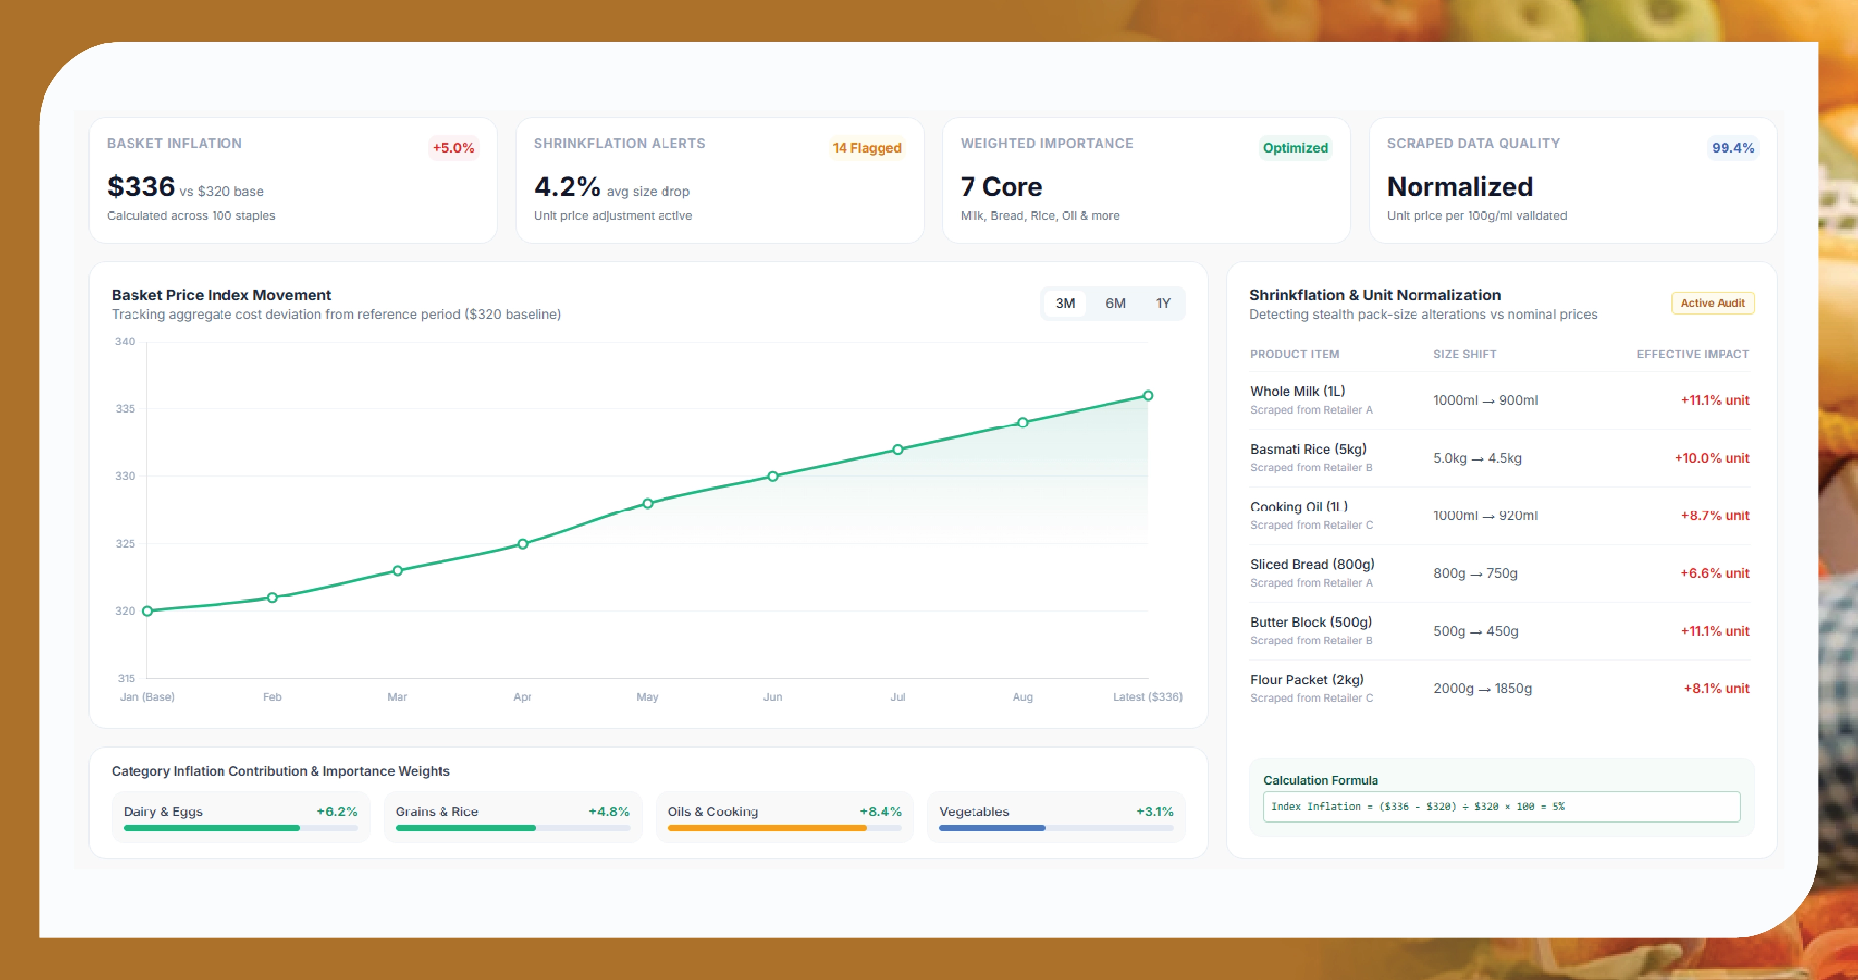Click the PRODUCT ITEM column header
The width and height of the screenshot is (1858, 980).
tap(1295, 354)
